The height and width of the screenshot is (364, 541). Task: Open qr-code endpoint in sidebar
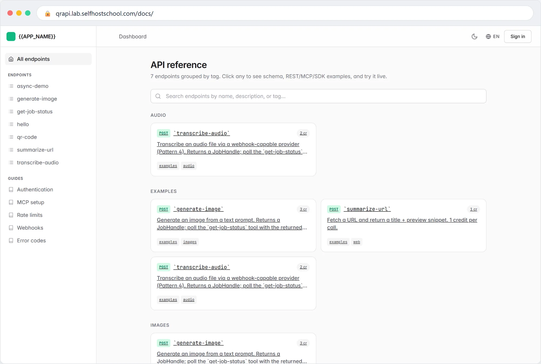27,137
